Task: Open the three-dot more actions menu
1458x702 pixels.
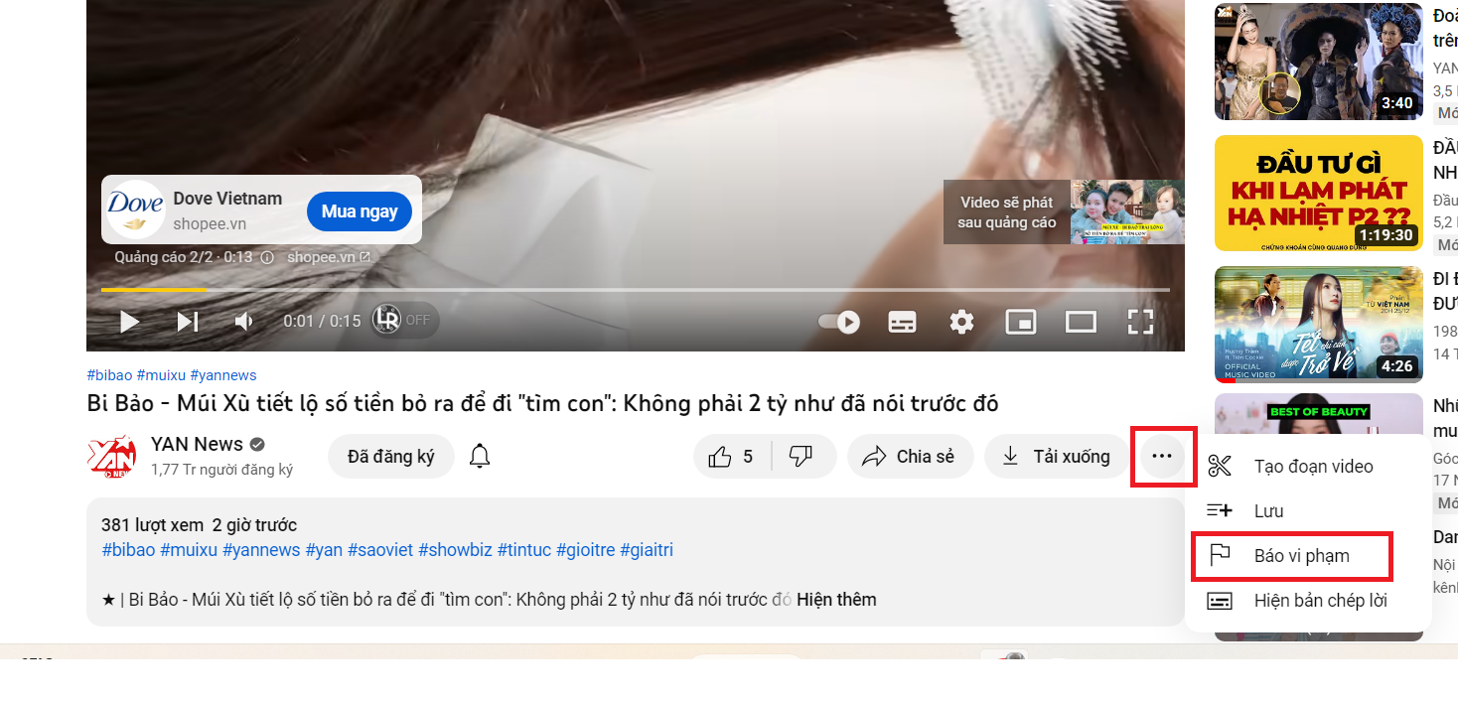Action: (1162, 457)
